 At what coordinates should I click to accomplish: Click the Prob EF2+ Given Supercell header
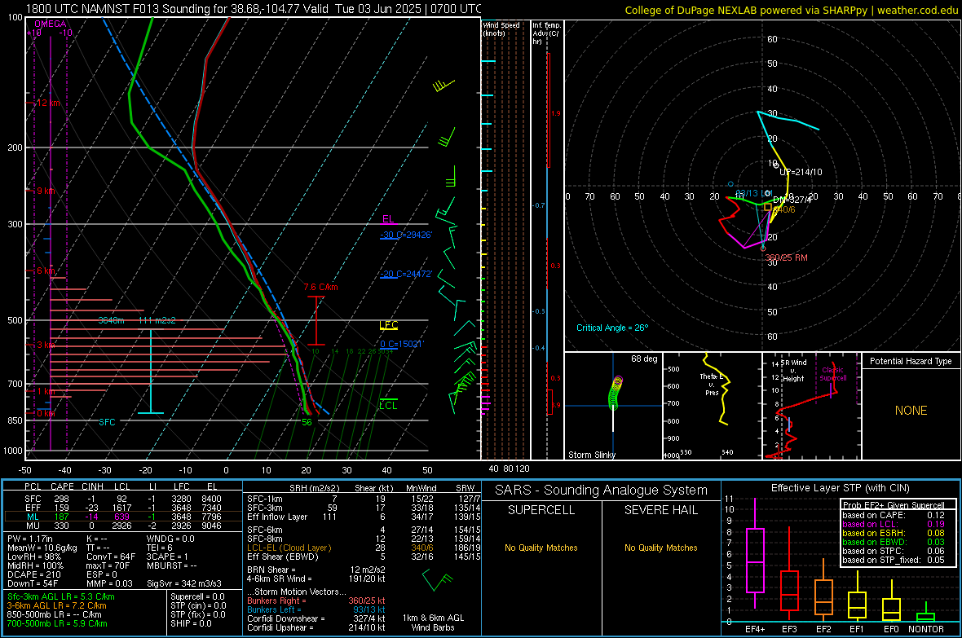[894, 505]
